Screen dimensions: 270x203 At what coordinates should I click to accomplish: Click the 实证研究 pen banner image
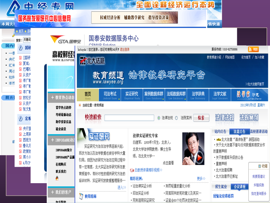pos(94,137)
